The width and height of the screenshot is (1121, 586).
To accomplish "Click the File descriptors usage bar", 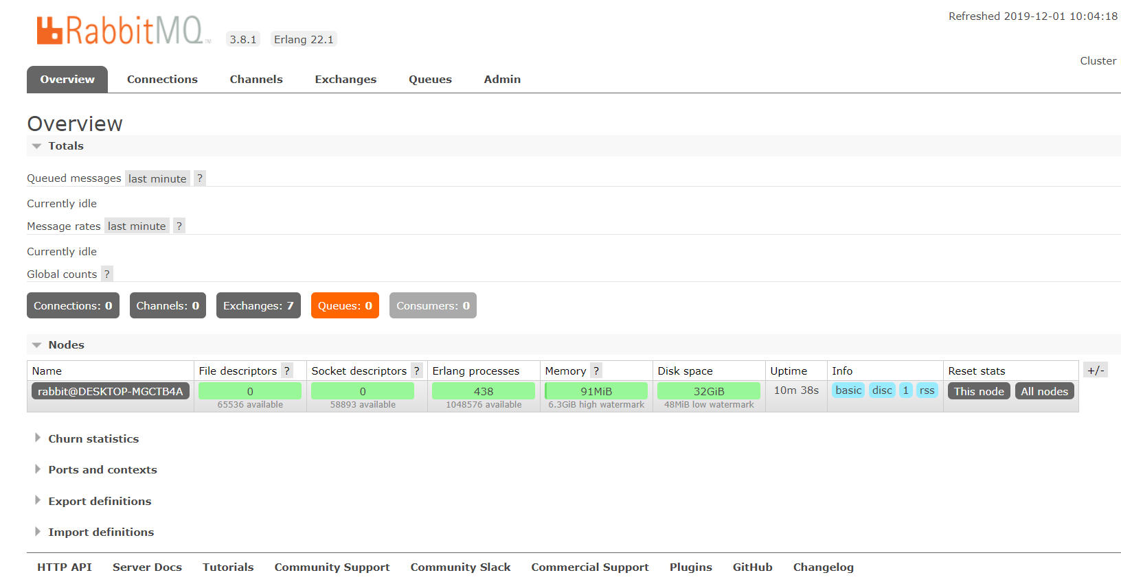I will tap(250, 391).
